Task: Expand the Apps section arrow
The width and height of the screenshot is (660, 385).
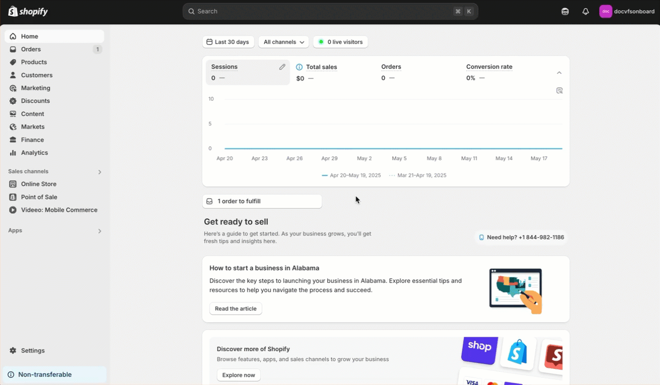Action: pos(100,231)
